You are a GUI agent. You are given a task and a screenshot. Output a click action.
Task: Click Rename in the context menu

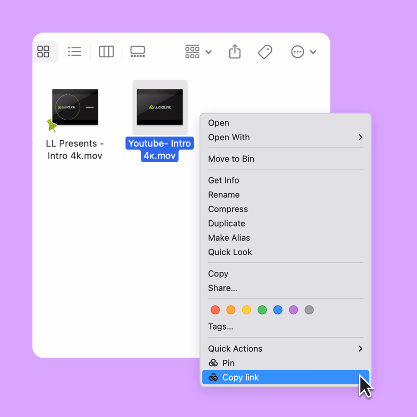224,195
